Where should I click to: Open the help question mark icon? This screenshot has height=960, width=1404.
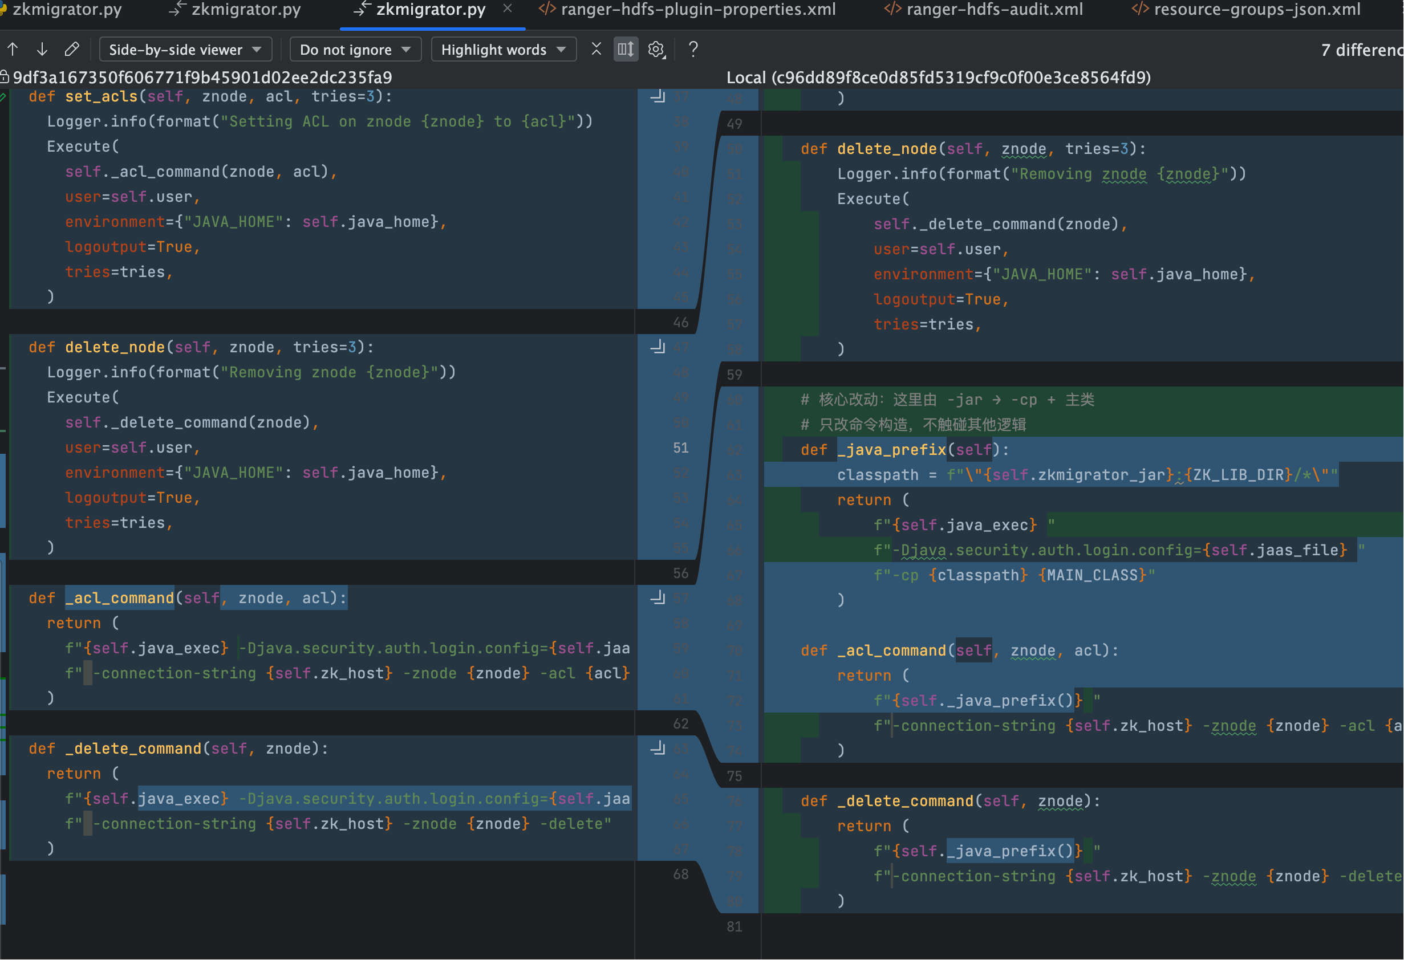[693, 50]
